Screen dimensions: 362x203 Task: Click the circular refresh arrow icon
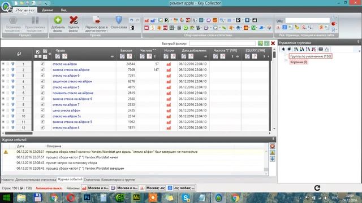(x=317, y=188)
